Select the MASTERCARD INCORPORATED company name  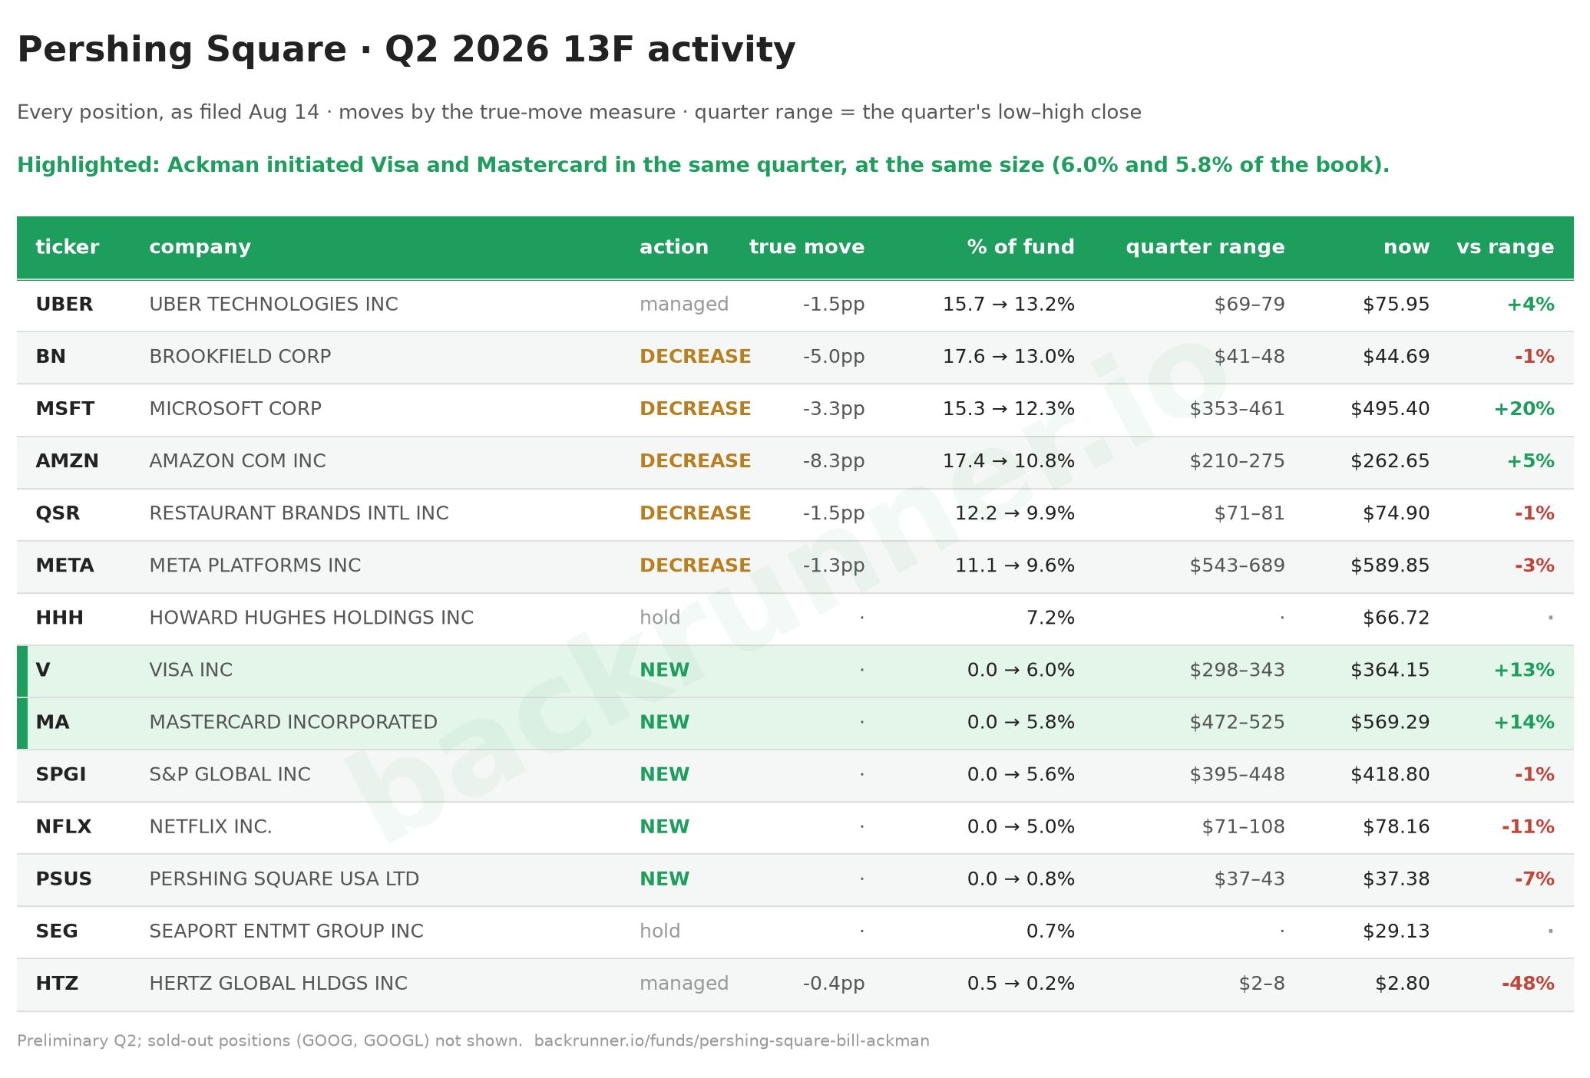pyautogui.click(x=293, y=722)
